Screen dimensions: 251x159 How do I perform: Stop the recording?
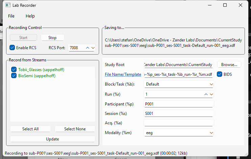[52, 38]
